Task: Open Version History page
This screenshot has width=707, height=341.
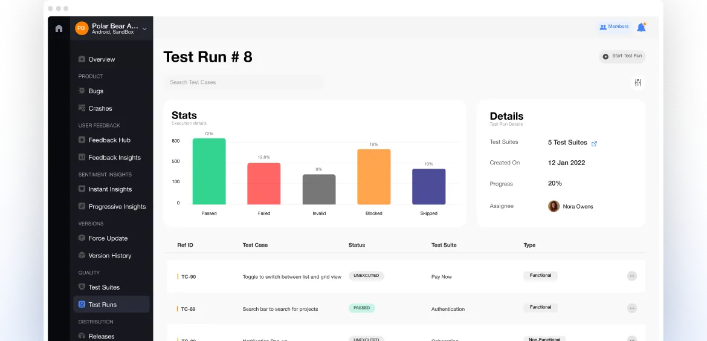Action: click(109, 256)
